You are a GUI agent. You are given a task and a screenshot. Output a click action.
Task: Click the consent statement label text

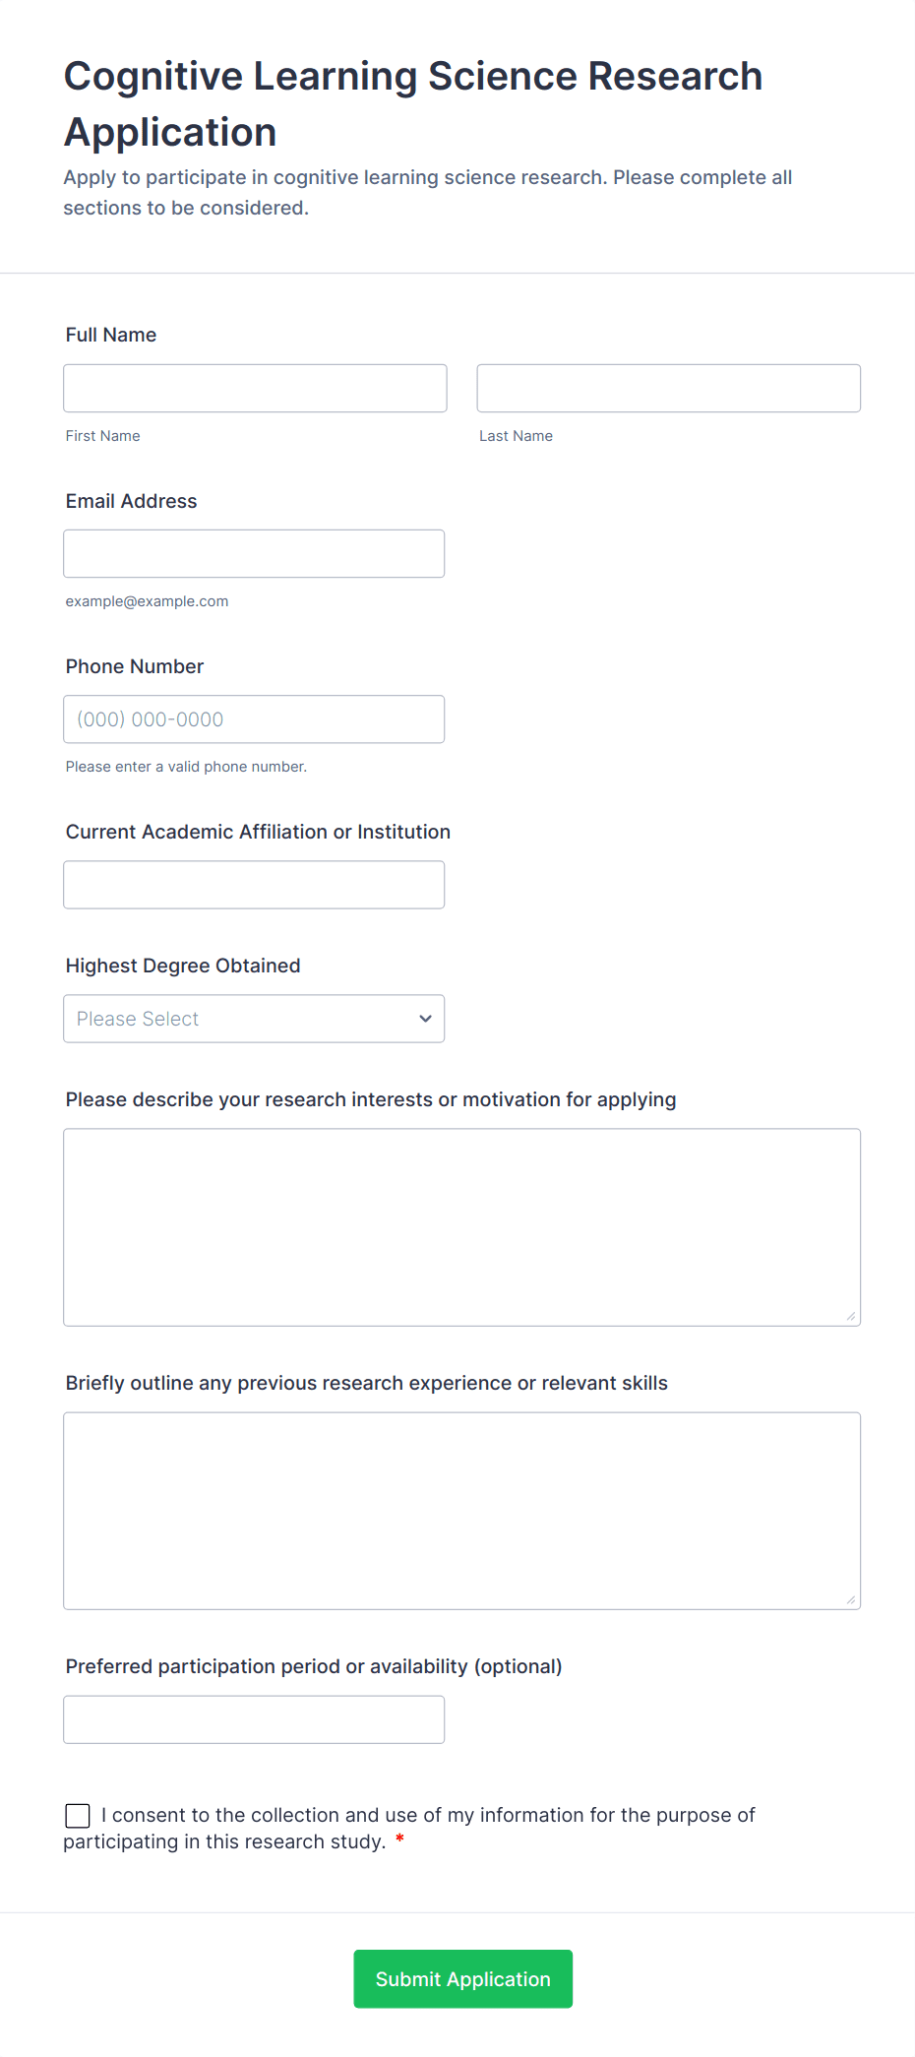(428, 1815)
